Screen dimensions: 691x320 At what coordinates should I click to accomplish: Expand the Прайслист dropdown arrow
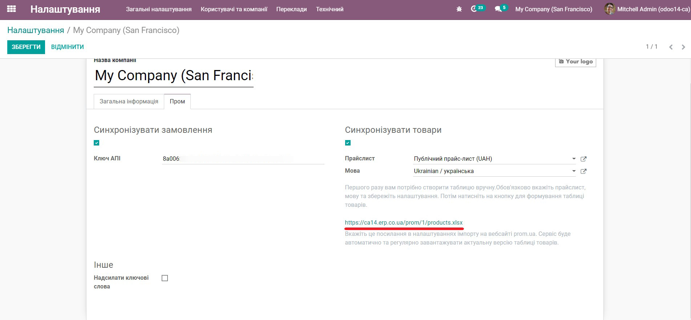point(574,159)
